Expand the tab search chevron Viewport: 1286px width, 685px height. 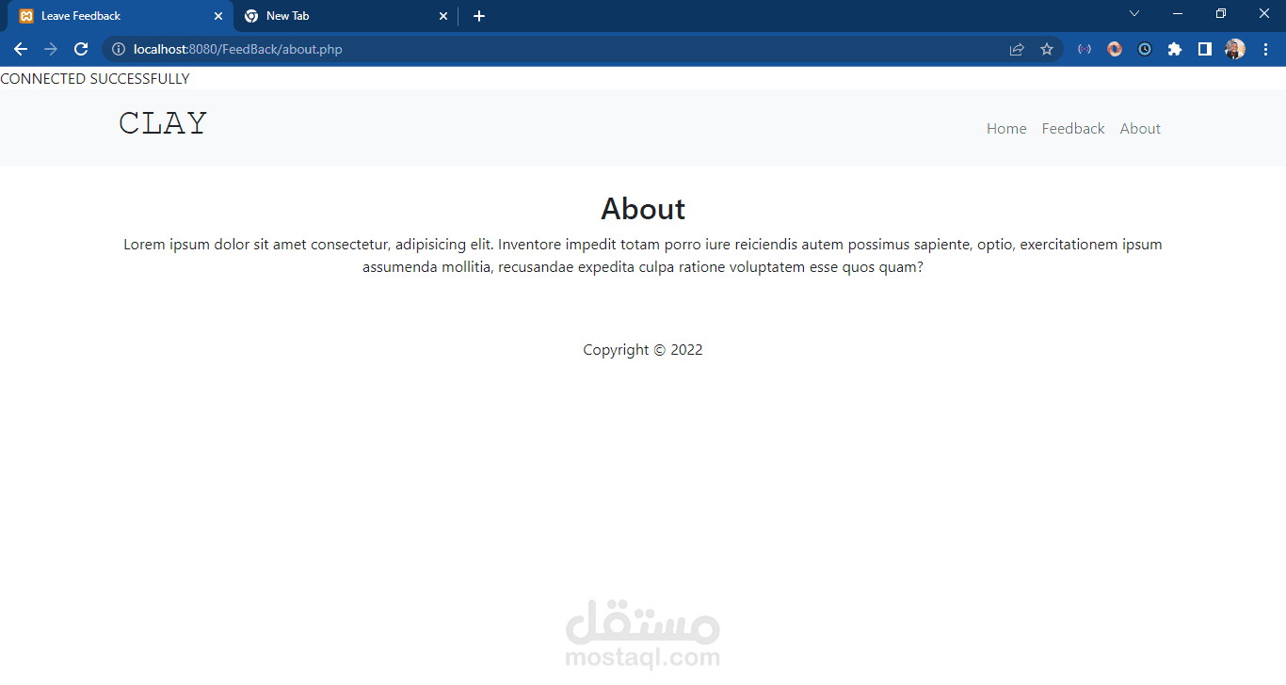(1134, 13)
